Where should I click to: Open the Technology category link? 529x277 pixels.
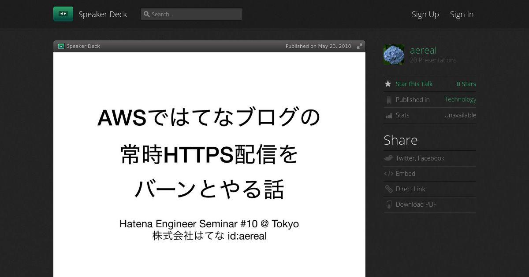460,99
